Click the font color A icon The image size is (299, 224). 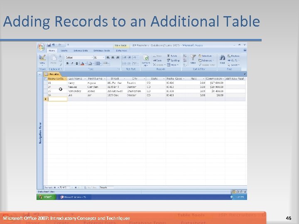point(82,63)
